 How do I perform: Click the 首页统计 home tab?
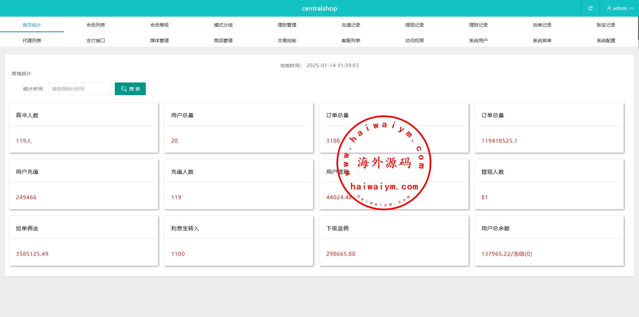coord(32,25)
